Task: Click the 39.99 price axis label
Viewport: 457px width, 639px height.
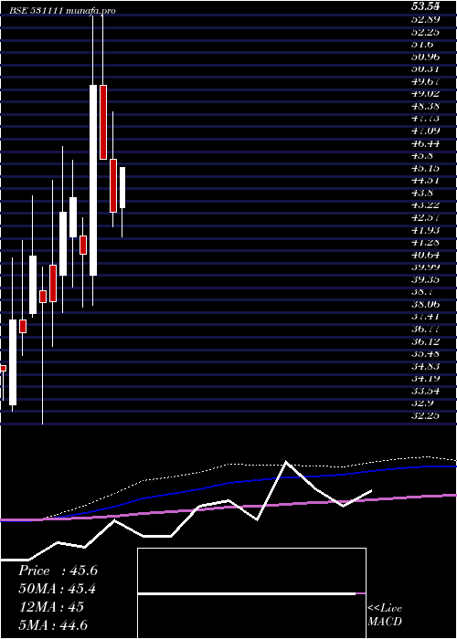Action: pos(426,267)
